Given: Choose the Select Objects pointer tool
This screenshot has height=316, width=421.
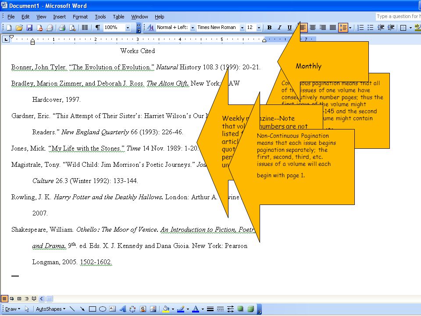Looking at the screenshot, I should (27, 309).
